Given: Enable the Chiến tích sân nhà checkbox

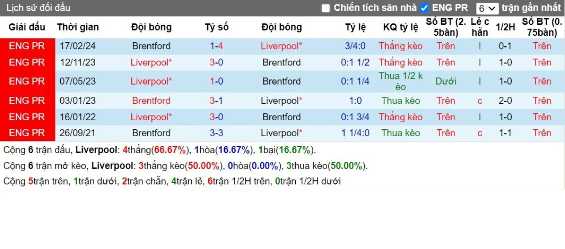Looking at the screenshot, I should point(326,8).
